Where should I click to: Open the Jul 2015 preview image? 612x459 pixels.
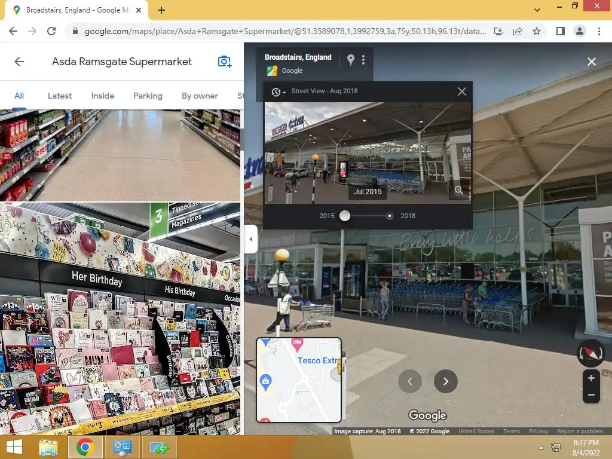[x=368, y=152]
